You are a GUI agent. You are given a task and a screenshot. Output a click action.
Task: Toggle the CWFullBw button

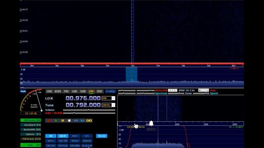point(75,146)
